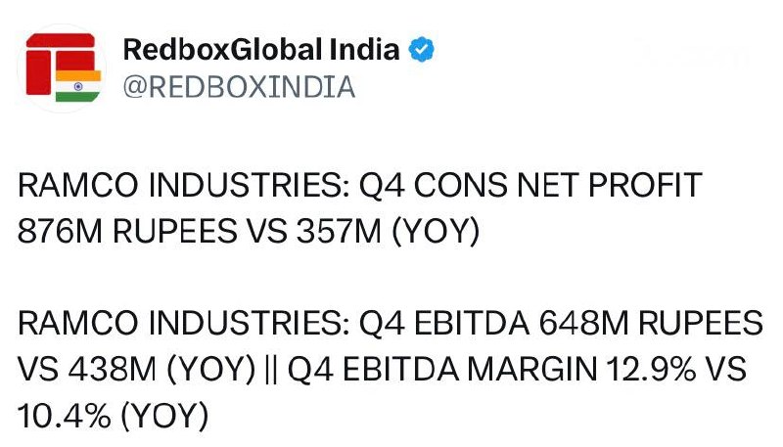This screenshot has height=447, width=783.
Task: Click the 10.4% (YOY) text
Action: point(113,416)
